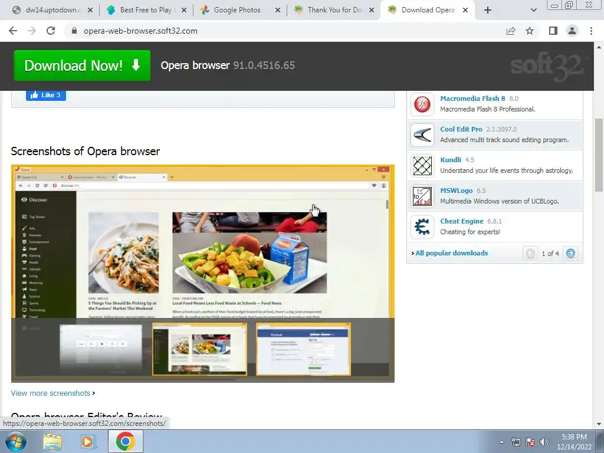Image resolution: width=604 pixels, height=453 pixels.
Task: Click page scrollbar up arrow
Action: 599,47
